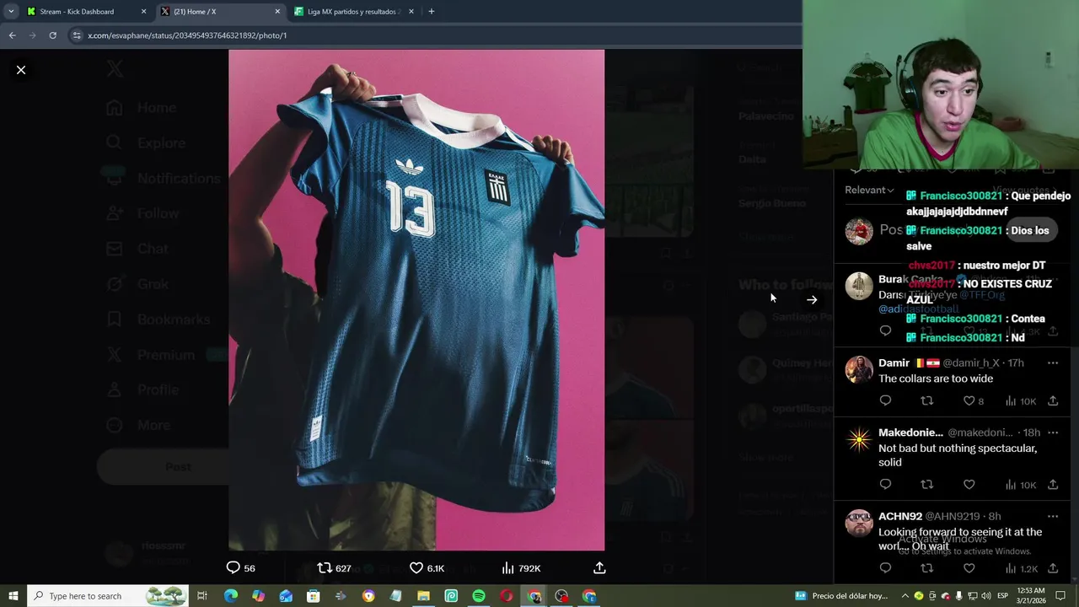Share Damir's comment
The height and width of the screenshot is (607, 1079).
[x=1053, y=401]
